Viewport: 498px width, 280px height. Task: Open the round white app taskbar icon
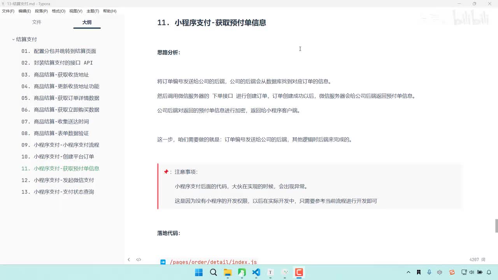(x=285, y=272)
